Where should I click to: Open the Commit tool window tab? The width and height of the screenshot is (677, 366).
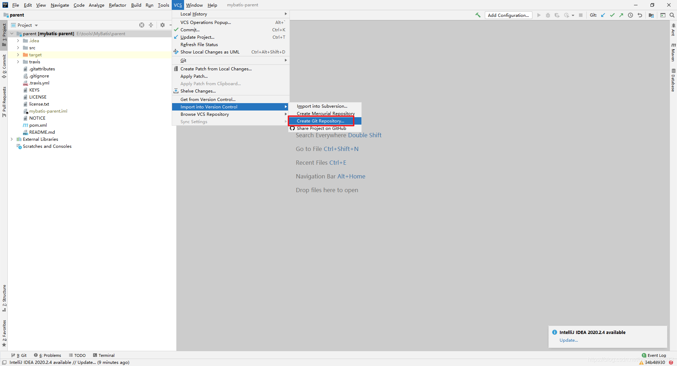tap(4, 66)
